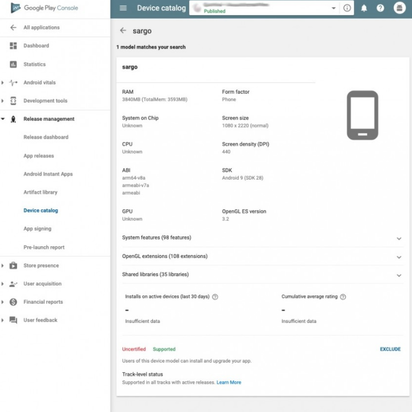Image resolution: width=412 pixels, height=412 pixels.
Task: Click the EXCLUDE button
Action: click(x=390, y=349)
